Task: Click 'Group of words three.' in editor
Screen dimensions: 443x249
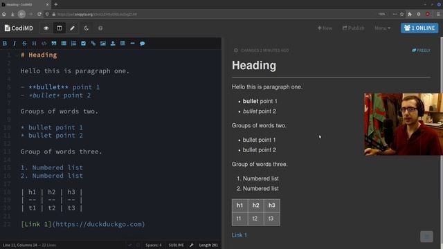Action: [61, 151]
